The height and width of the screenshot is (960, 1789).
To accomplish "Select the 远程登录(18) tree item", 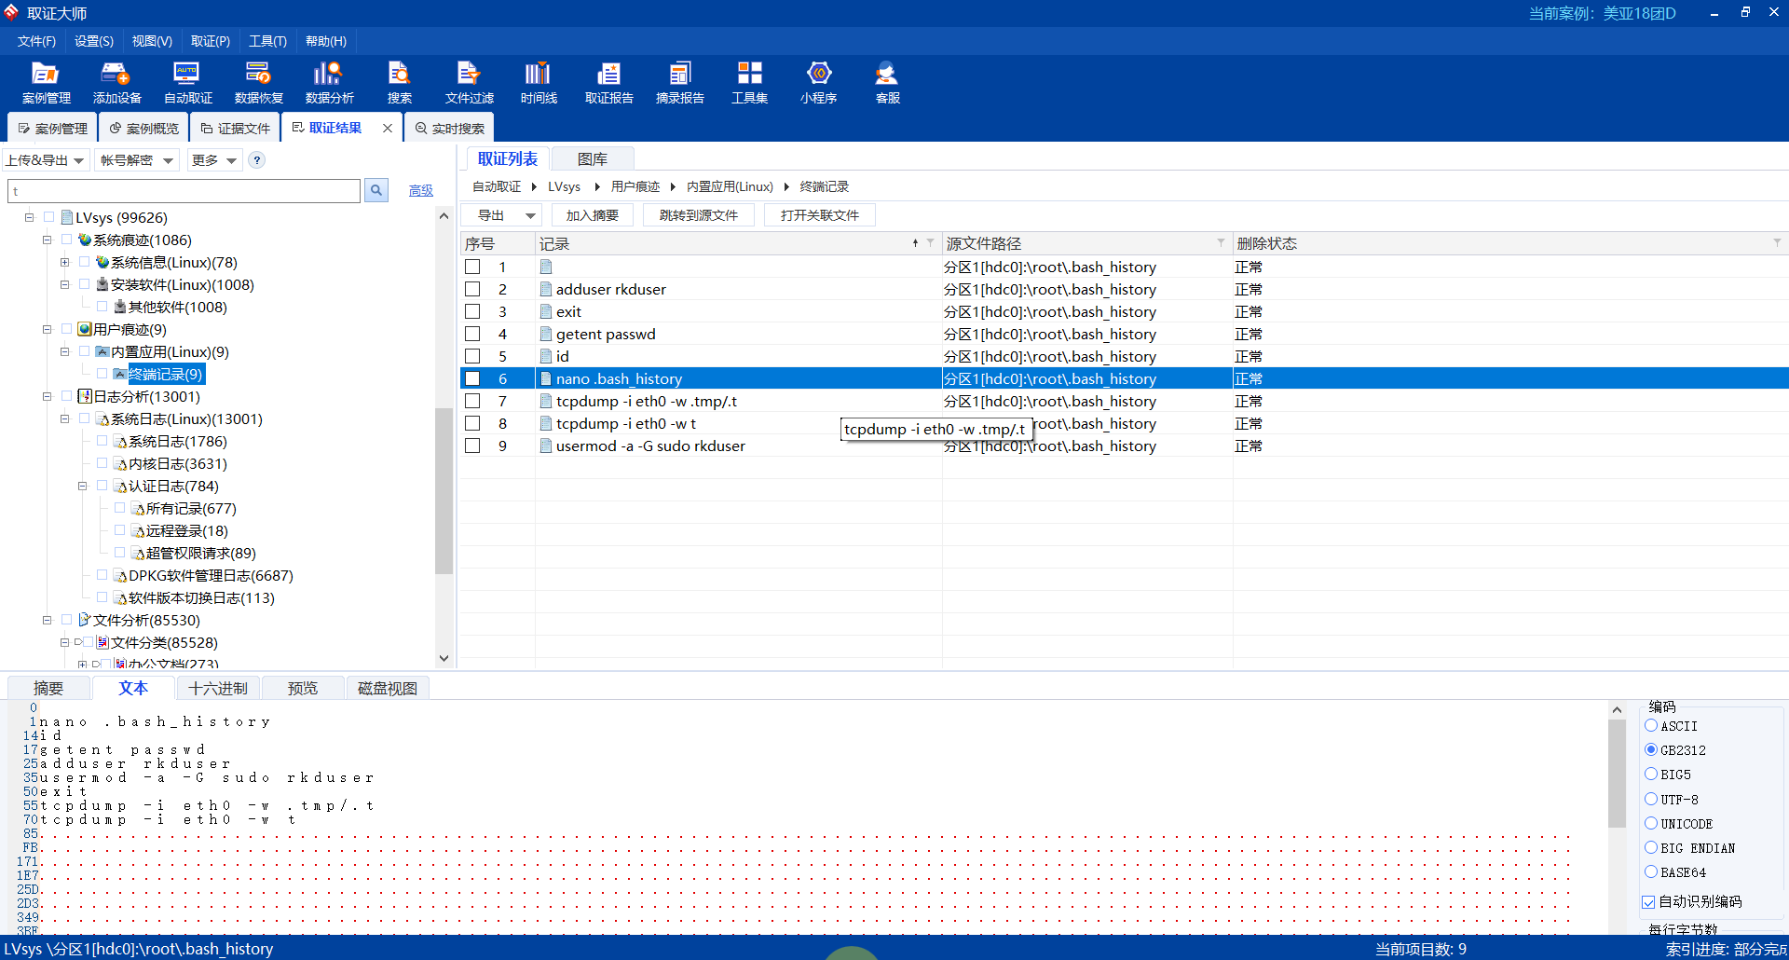I will 186,530.
